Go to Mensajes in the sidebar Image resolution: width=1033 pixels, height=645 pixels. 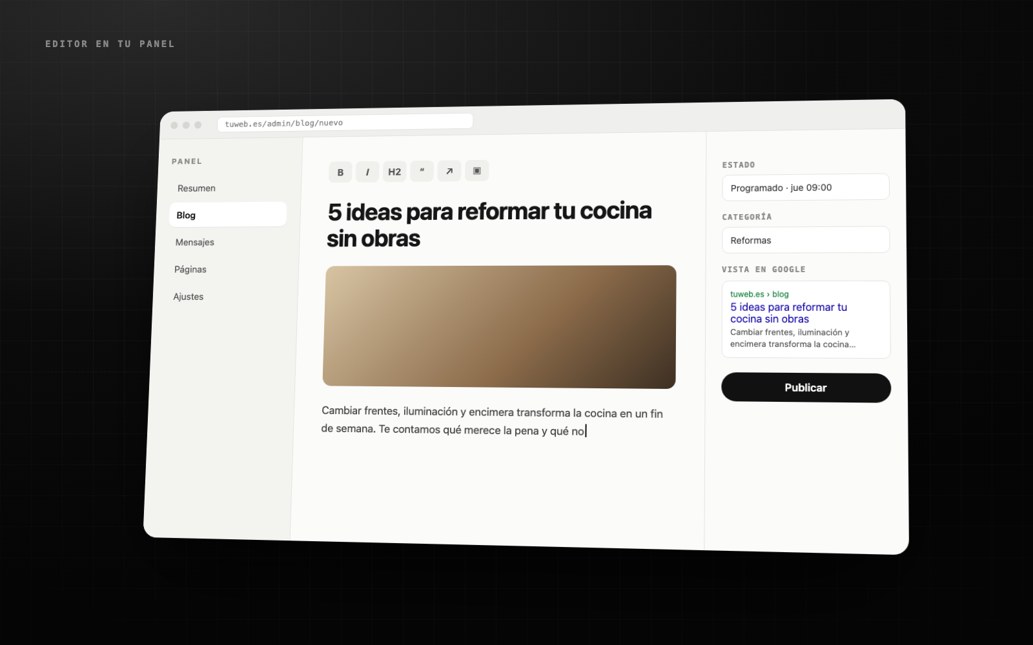(194, 243)
